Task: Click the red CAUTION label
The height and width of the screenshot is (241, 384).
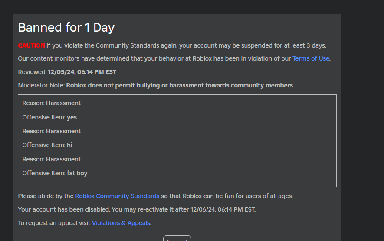Action: click(x=31, y=46)
